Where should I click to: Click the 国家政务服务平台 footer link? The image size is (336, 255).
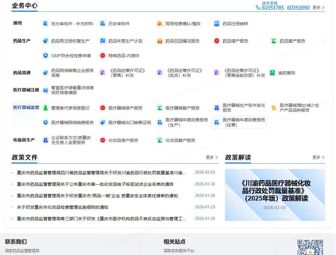pyautogui.click(x=179, y=251)
